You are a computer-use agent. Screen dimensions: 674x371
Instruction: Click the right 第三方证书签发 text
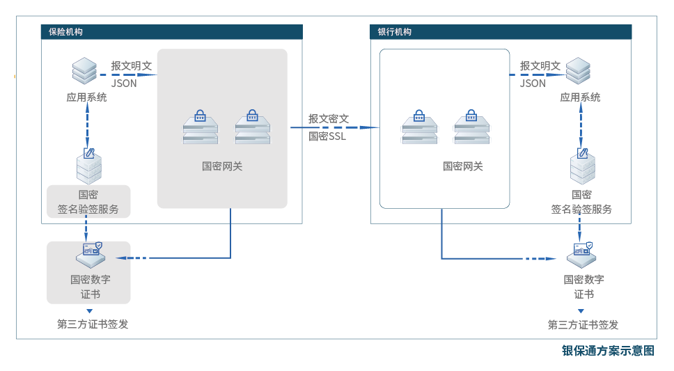pyautogui.click(x=583, y=325)
